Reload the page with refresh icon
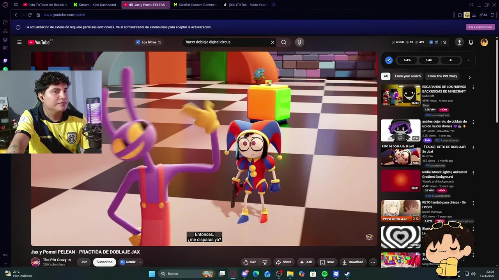This screenshot has width=499, height=280. point(30,15)
